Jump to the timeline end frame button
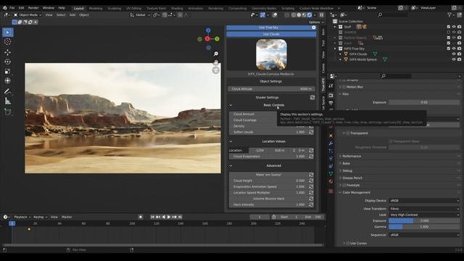This screenshot has width=464, height=261. tap(180, 217)
